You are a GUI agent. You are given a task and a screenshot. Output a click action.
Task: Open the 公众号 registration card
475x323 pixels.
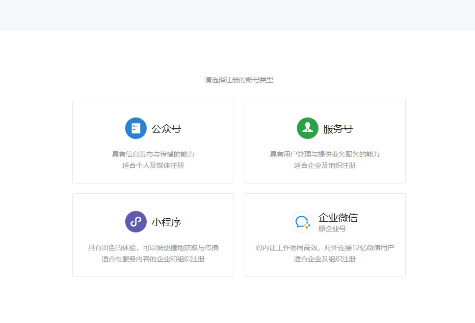click(x=153, y=141)
